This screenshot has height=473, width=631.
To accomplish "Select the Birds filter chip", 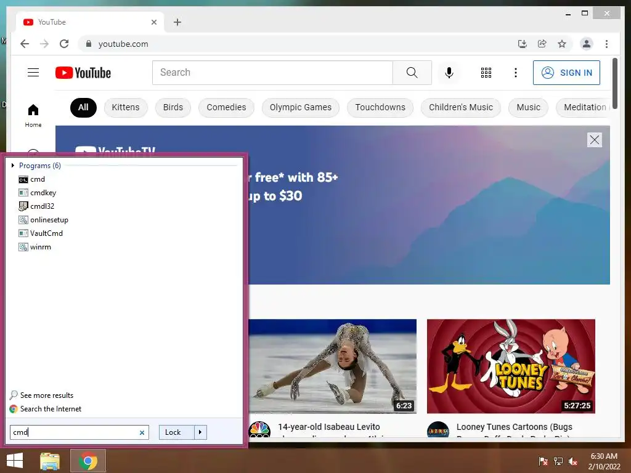I will coord(173,107).
